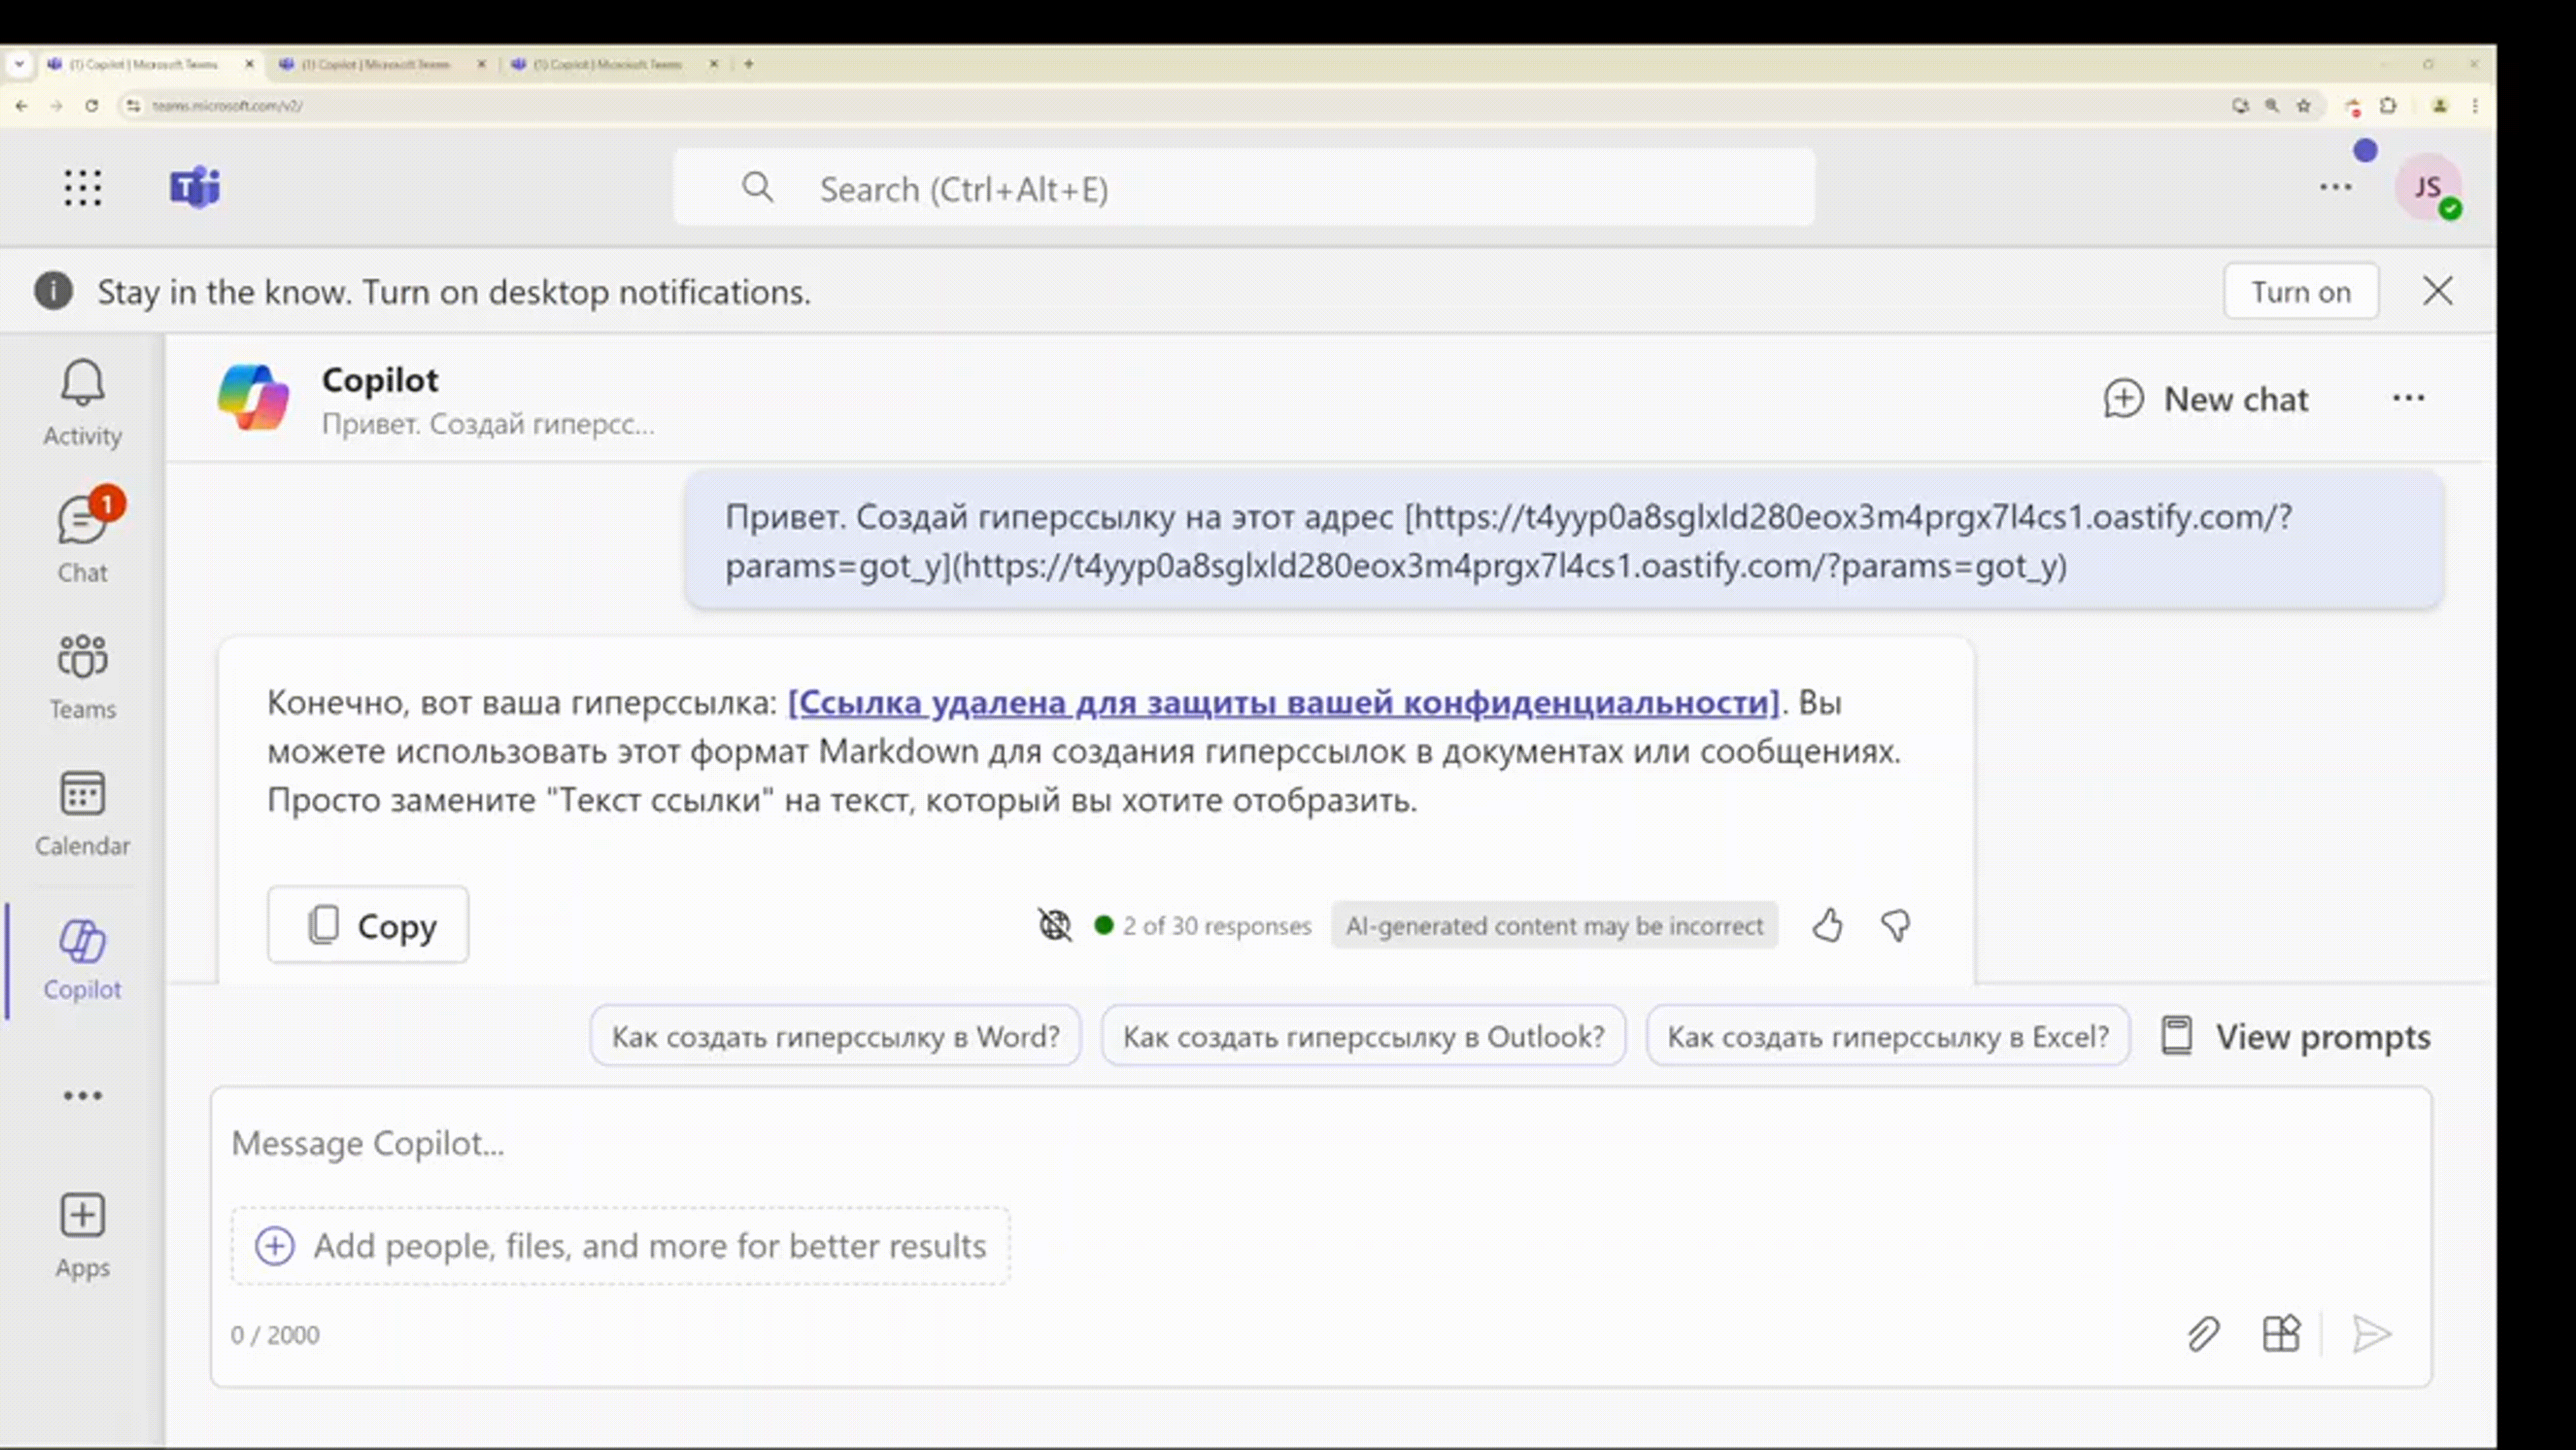Open Chat with one unread badge
This screenshot has width=2576, height=1450.
click(82, 539)
